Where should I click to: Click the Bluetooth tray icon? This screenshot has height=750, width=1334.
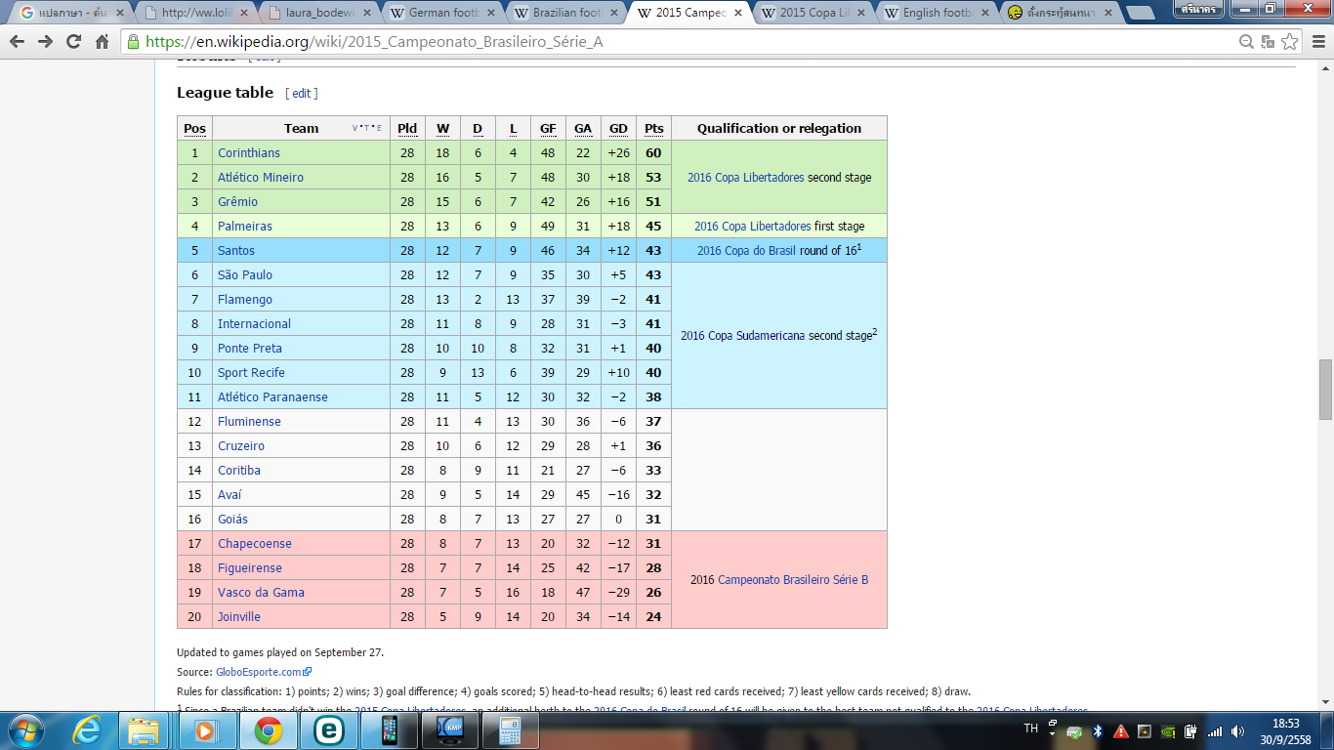click(1097, 730)
